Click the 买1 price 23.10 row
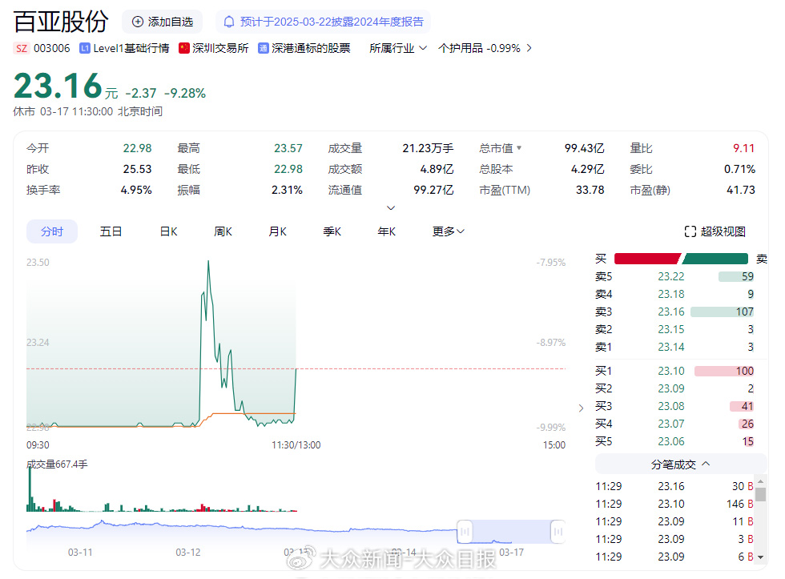This screenshot has width=785, height=579. [x=674, y=371]
